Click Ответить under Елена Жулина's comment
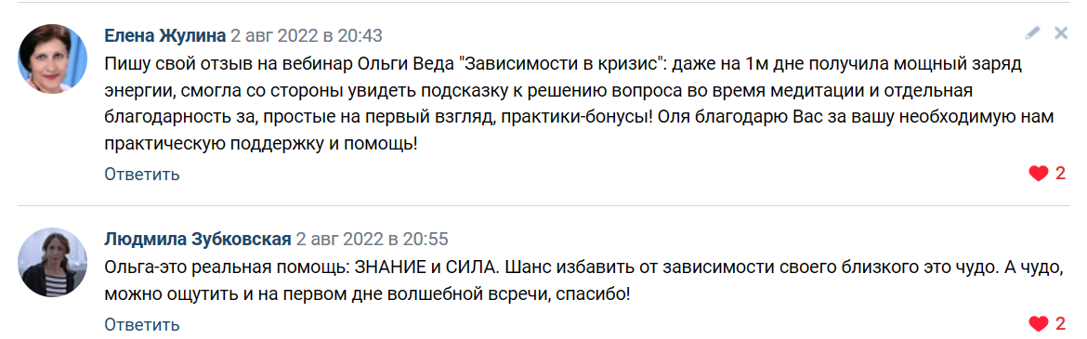Screen dimensions: 1087x339 (142, 174)
